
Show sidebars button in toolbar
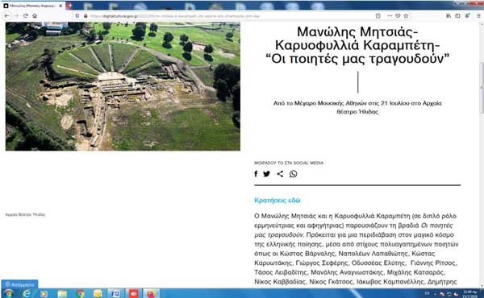(x=457, y=16)
